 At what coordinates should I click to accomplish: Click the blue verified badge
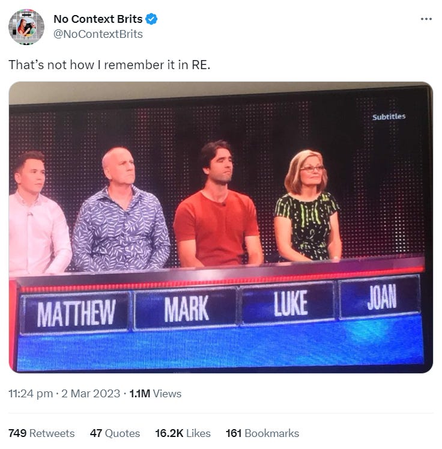click(x=151, y=19)
